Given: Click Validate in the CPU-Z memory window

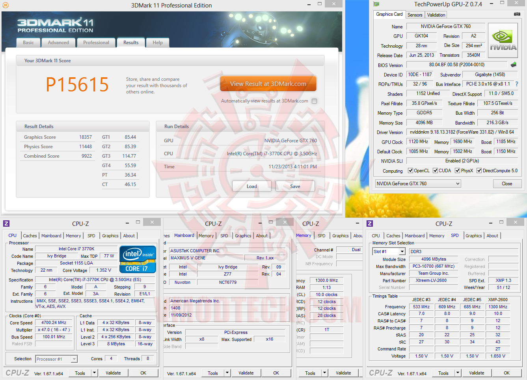Looking at the screenshot, I should pos(343,373).
